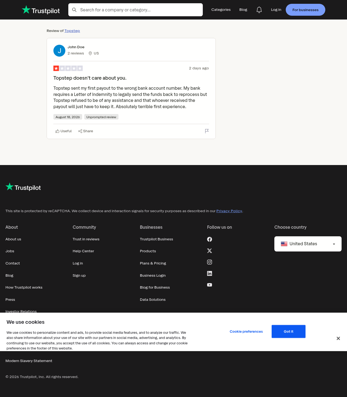Open the Topstep company link
Screen dimensions: 347x397
coord(72,31)
